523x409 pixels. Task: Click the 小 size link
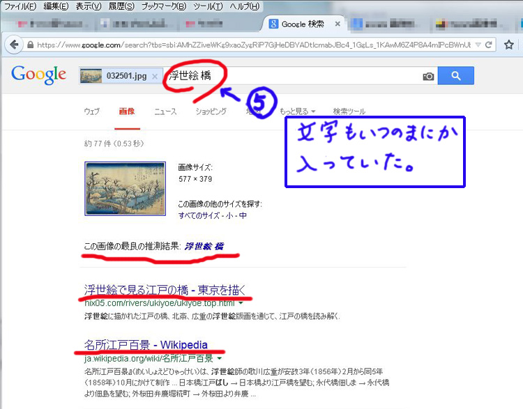tap(229, 216)
